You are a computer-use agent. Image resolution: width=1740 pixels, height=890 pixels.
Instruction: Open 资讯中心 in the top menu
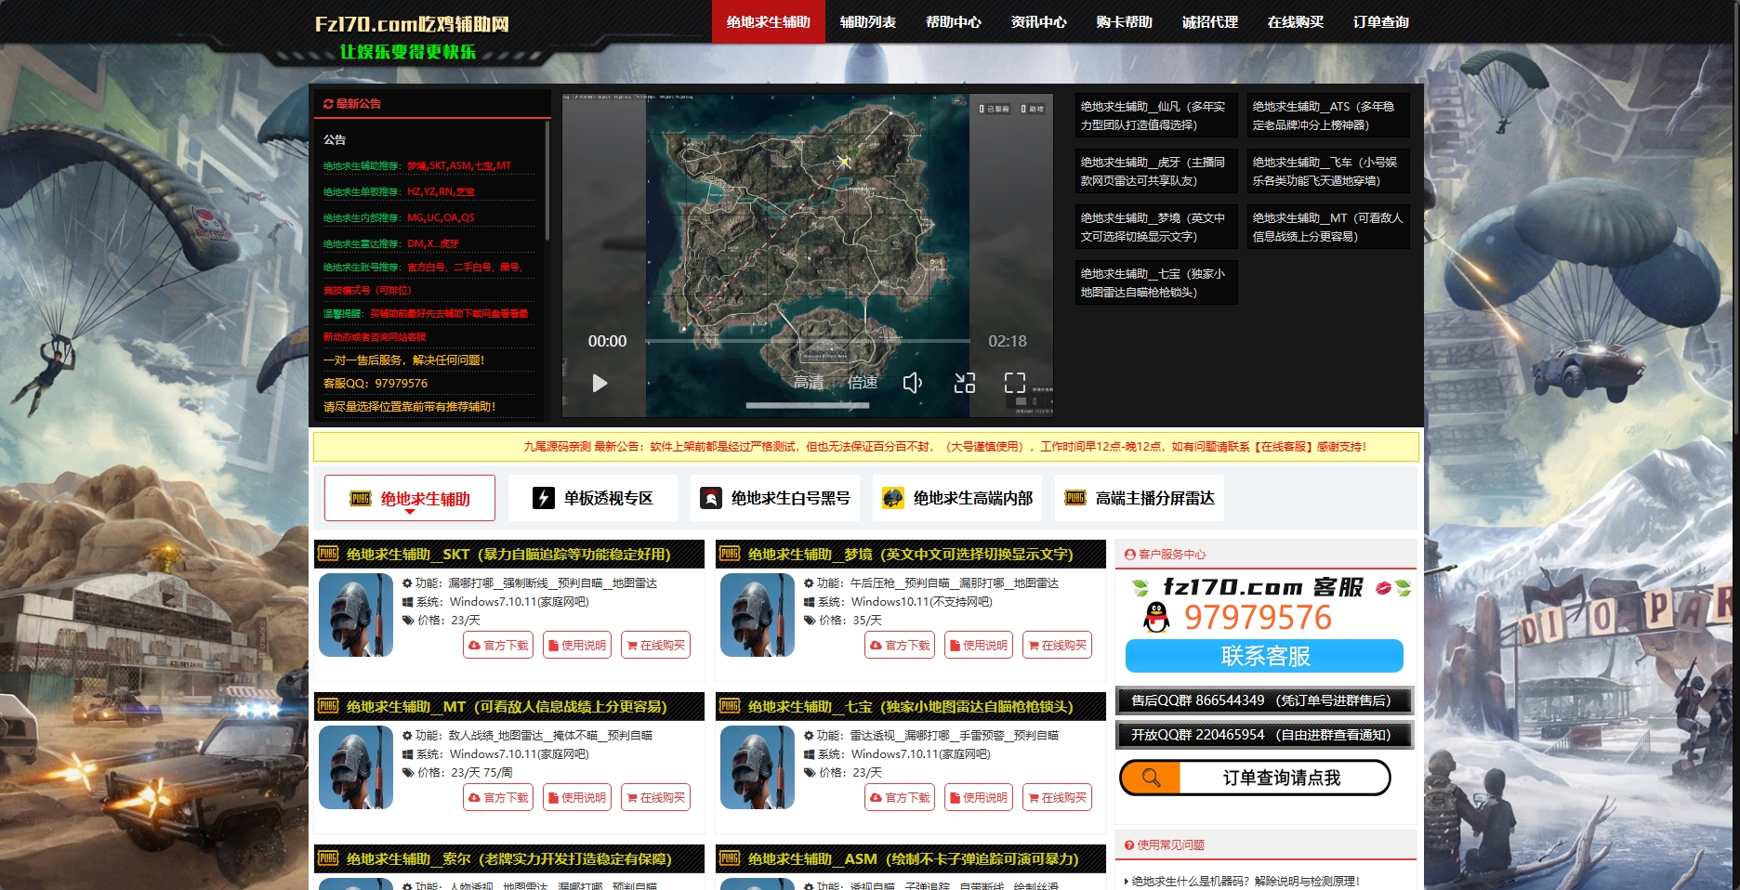[x=1039, y=21]
